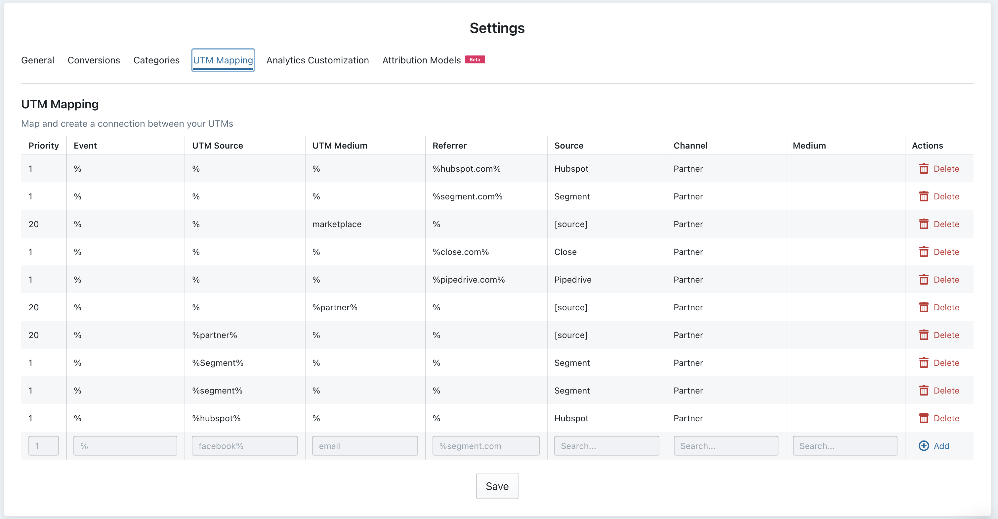Viewport: 998px width, 519px height.
Task: Delete the %segment.com% referrer mapping
Action: [939, 196]
